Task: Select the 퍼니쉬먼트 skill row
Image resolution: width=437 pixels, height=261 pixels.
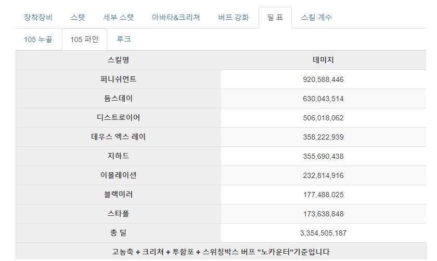Action: coord(221,79)
